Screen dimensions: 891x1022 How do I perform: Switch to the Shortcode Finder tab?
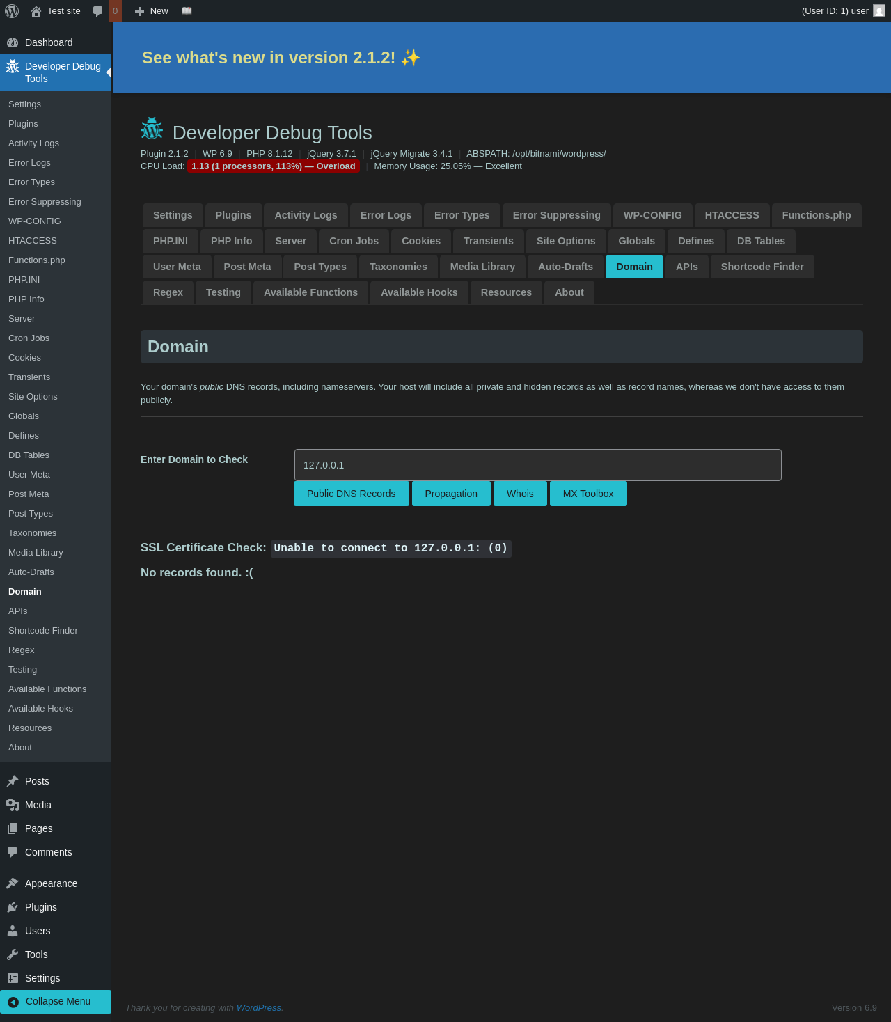click(x=762, y=267)
